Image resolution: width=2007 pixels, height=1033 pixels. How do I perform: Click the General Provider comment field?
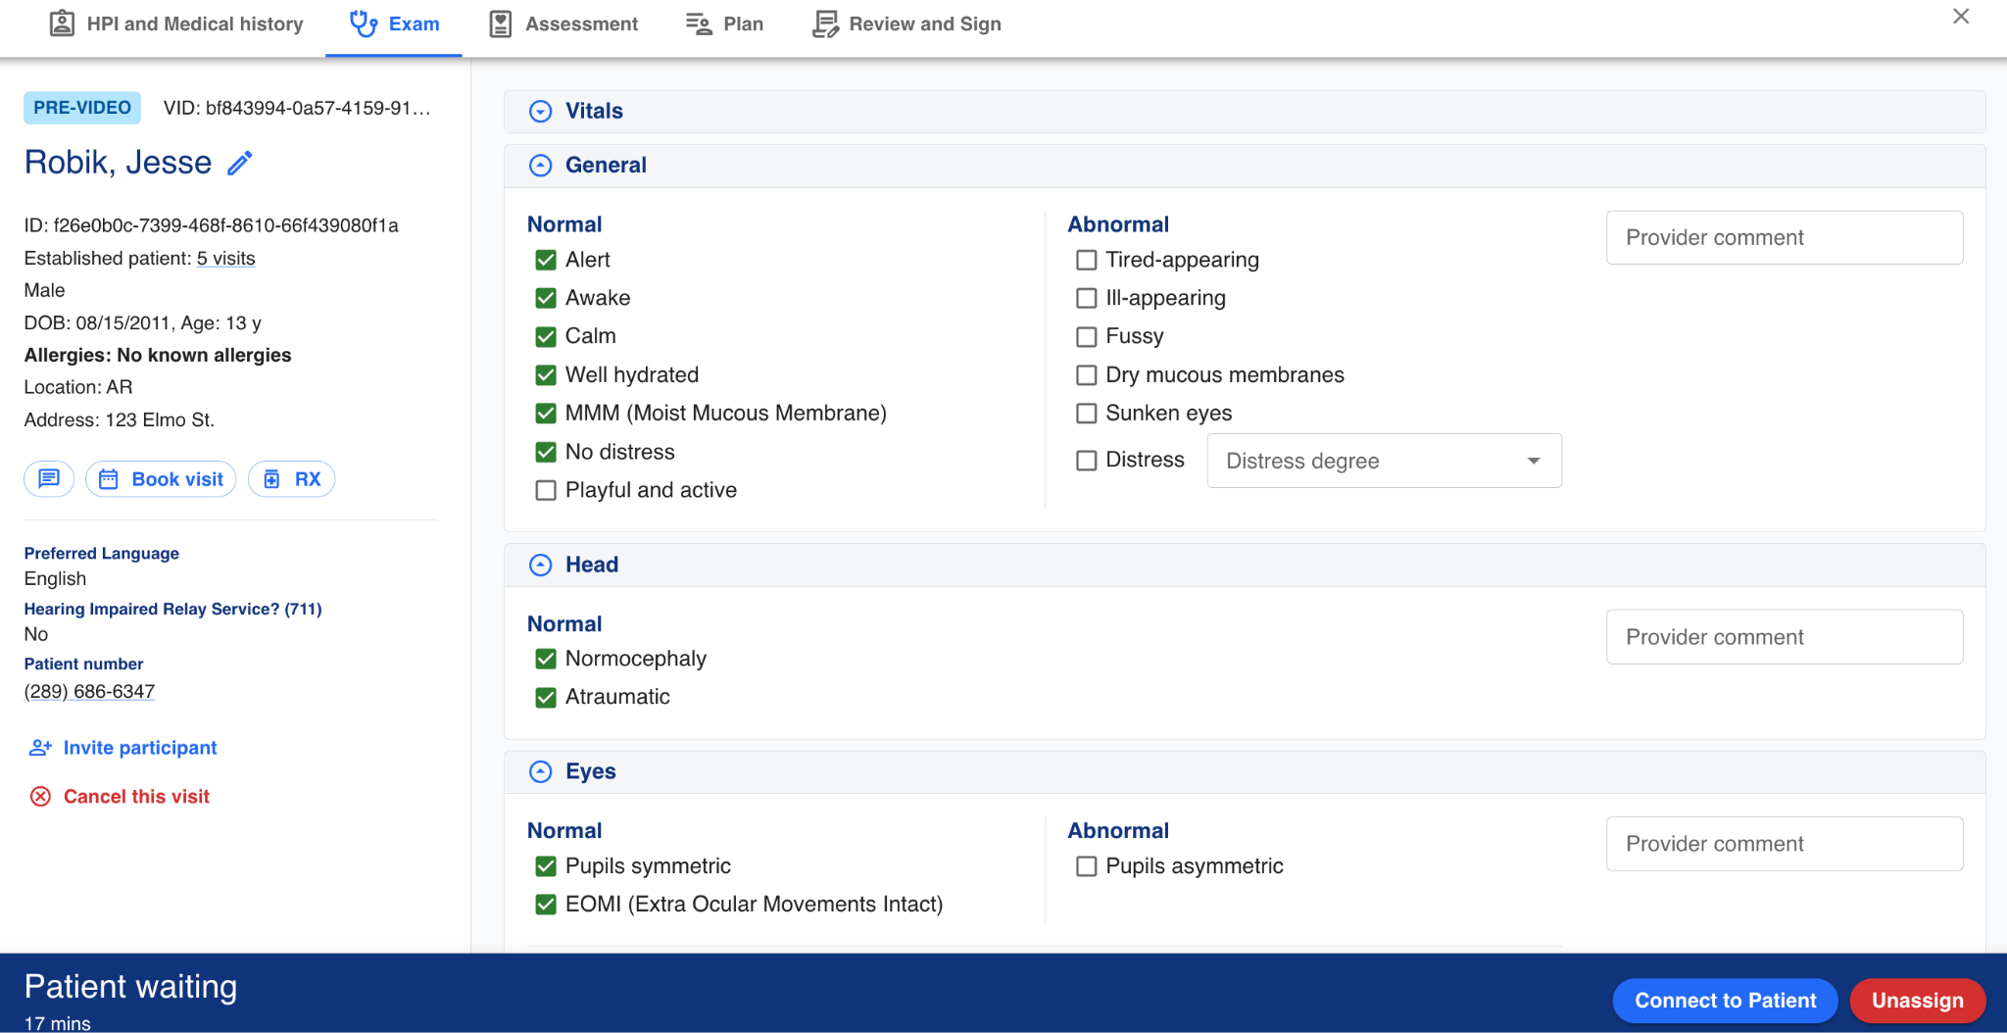1784,237
